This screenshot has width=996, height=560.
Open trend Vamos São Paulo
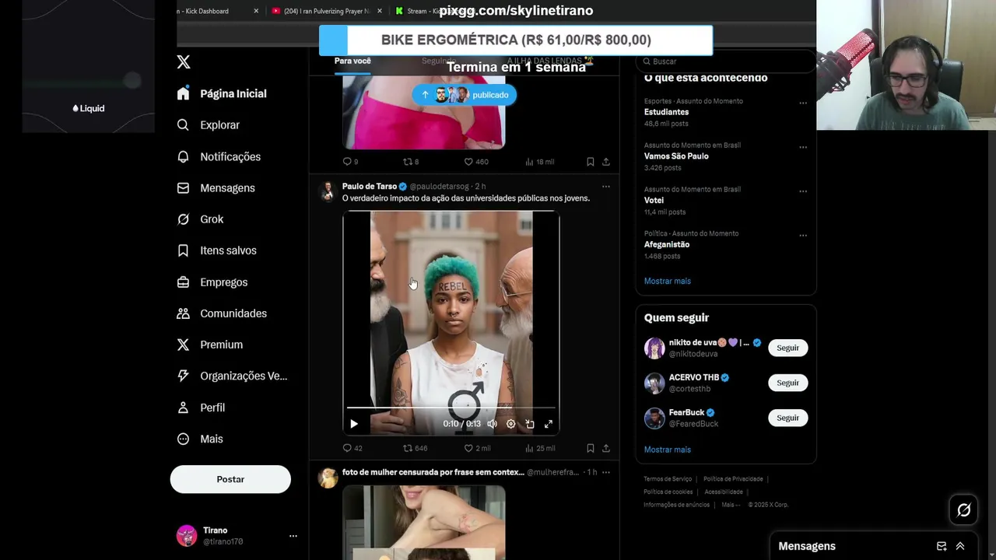pyautogui.click(x=676, y=156)
